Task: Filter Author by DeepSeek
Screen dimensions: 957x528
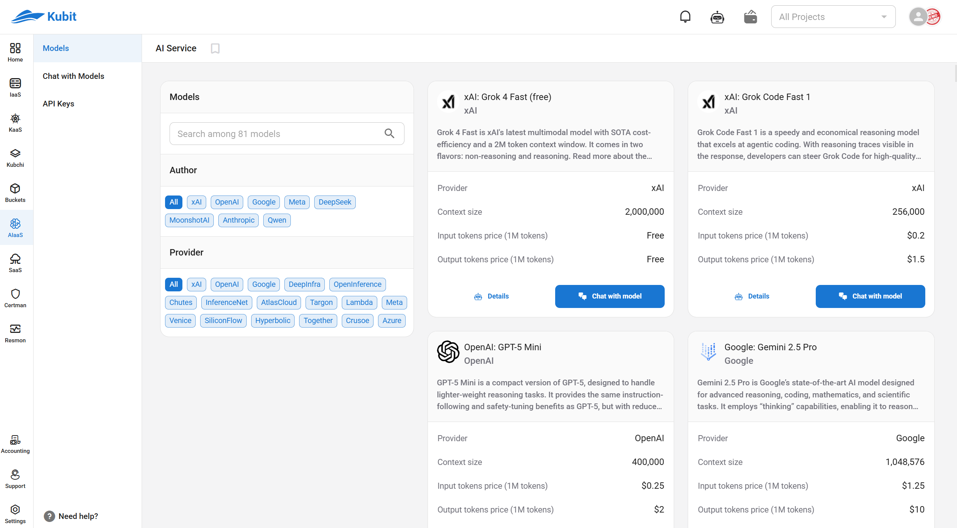Action: point(335,202)
